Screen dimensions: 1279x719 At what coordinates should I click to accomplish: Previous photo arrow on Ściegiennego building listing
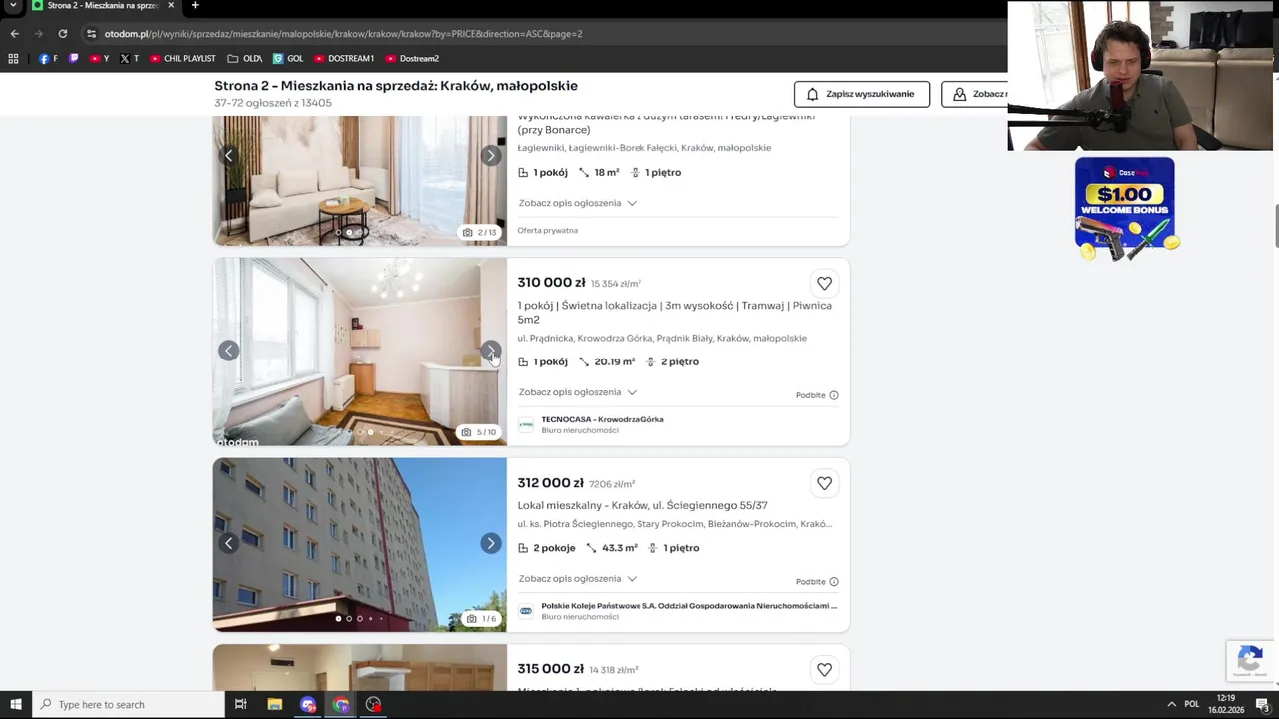click(x=229, y=543)
